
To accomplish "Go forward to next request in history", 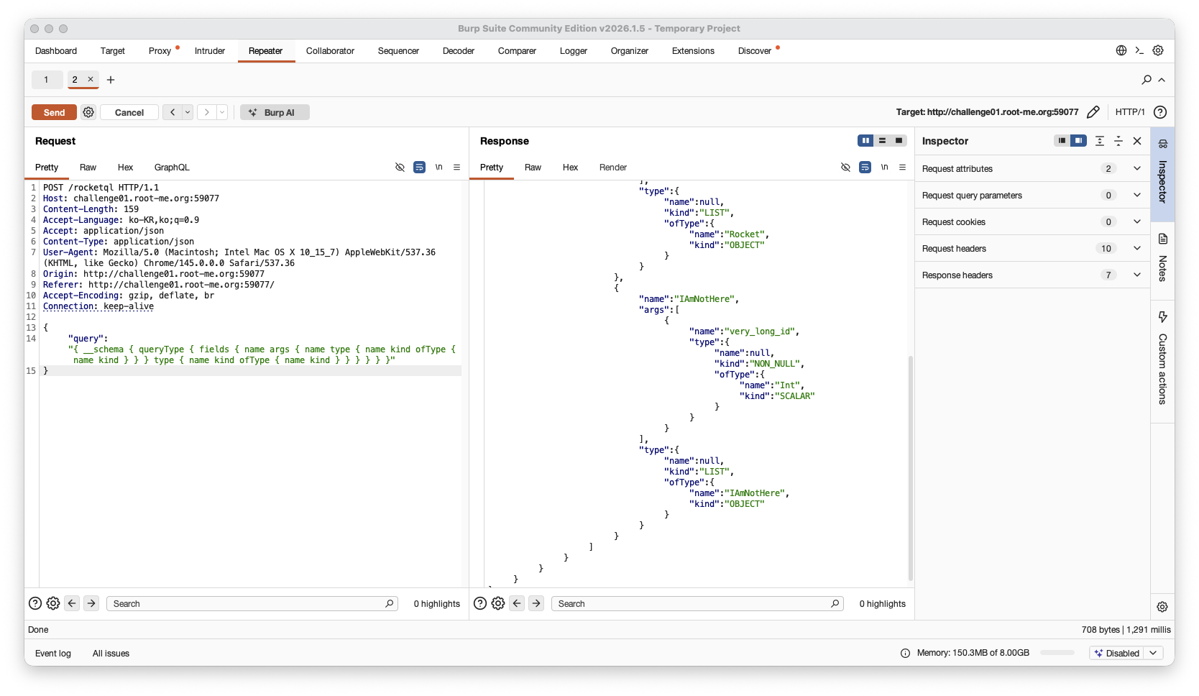I will (207, 112).
